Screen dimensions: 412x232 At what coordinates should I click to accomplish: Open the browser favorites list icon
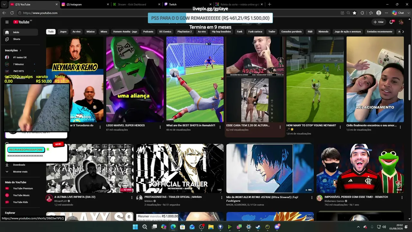click(x=371, y=13)
